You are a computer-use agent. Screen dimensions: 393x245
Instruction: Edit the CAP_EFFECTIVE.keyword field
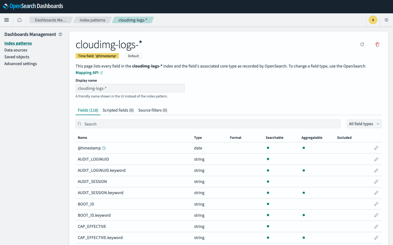[376, 238]
